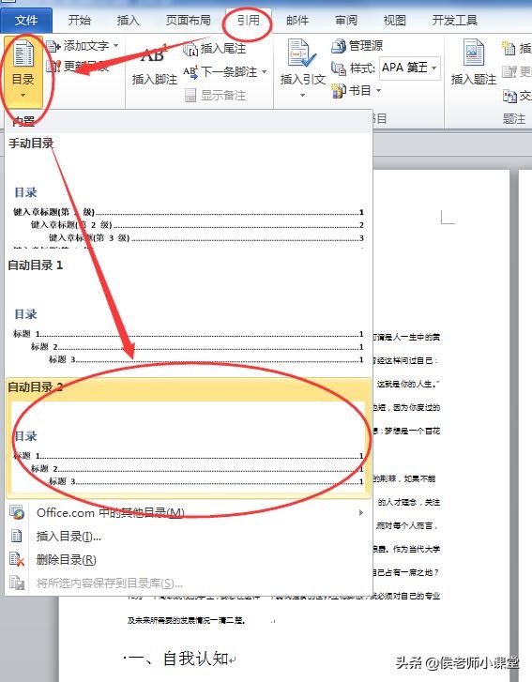Click 将所选内容保存到目录库(S)... entry
The image size is (532, 682).
[x=188, y=583]
